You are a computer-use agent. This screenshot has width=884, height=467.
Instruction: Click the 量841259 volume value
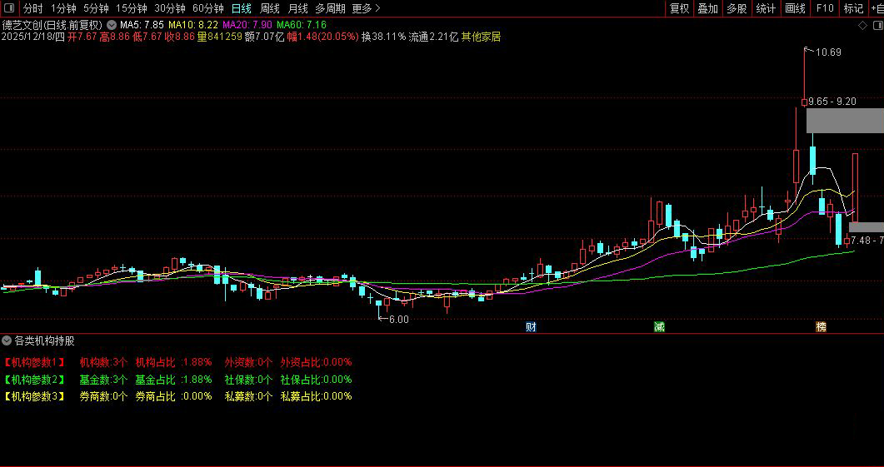[x=220, y=37]
